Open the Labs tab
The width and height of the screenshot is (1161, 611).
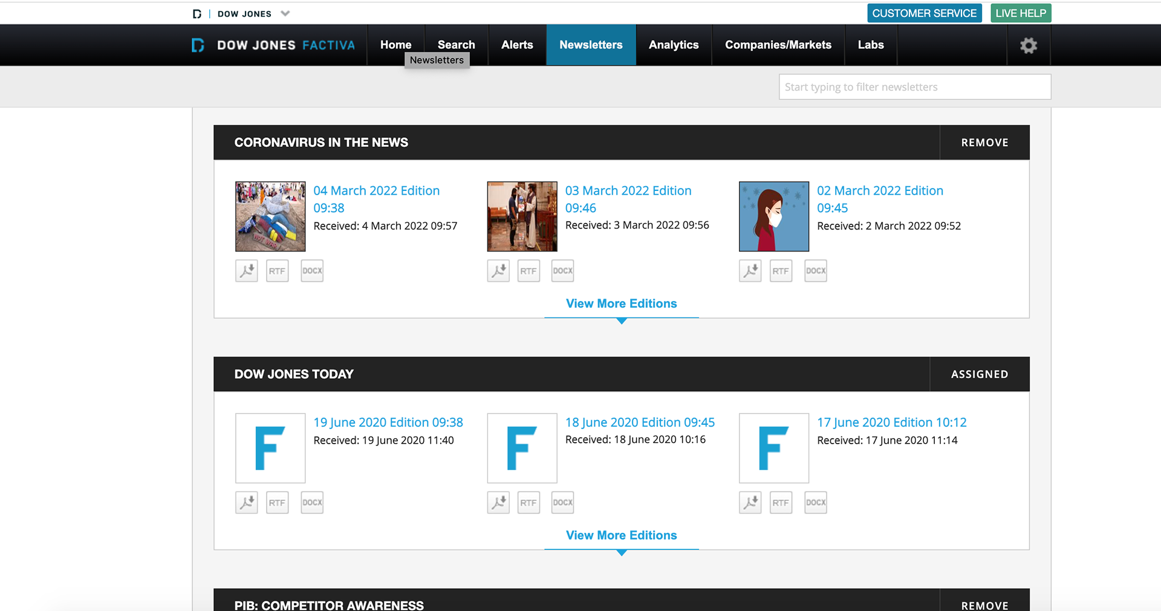871,45
